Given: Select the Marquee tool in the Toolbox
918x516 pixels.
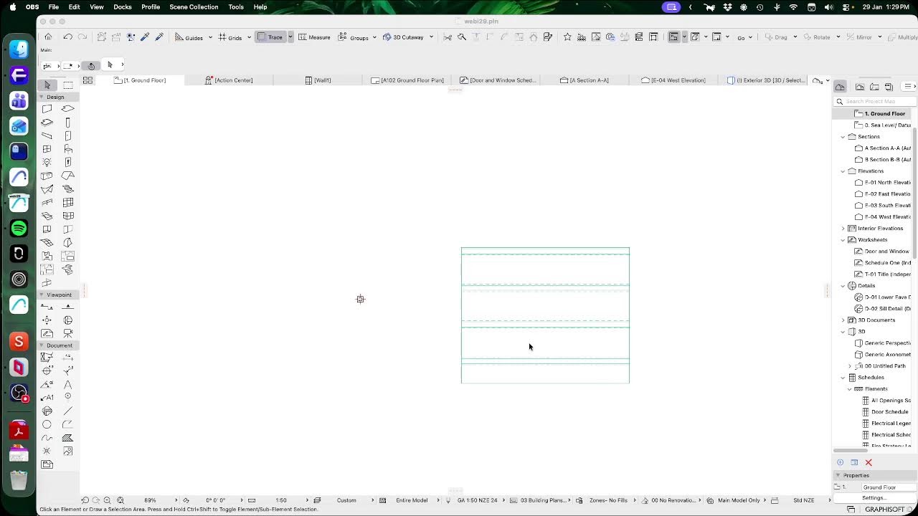Looking at the screenshot, I should (68, 85).
